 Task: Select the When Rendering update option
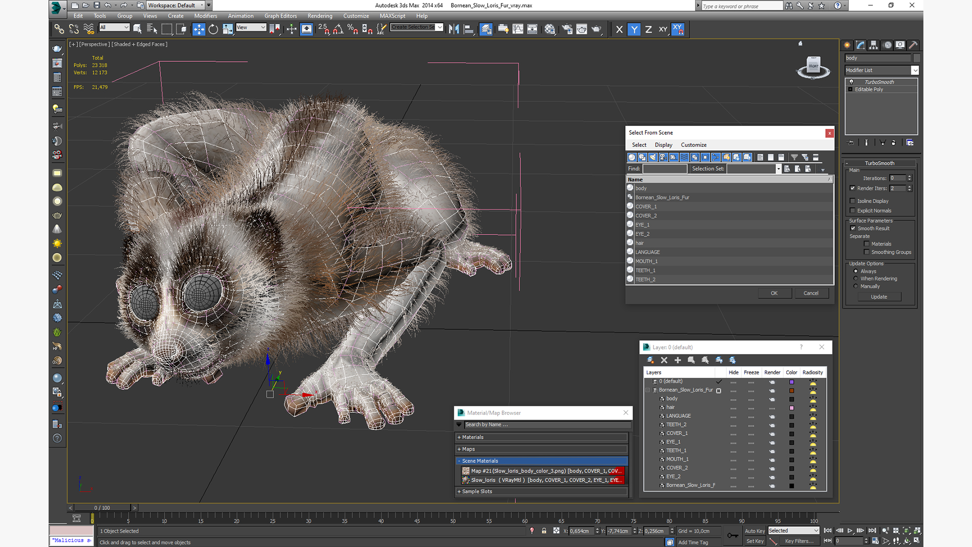tap(856, 279)
